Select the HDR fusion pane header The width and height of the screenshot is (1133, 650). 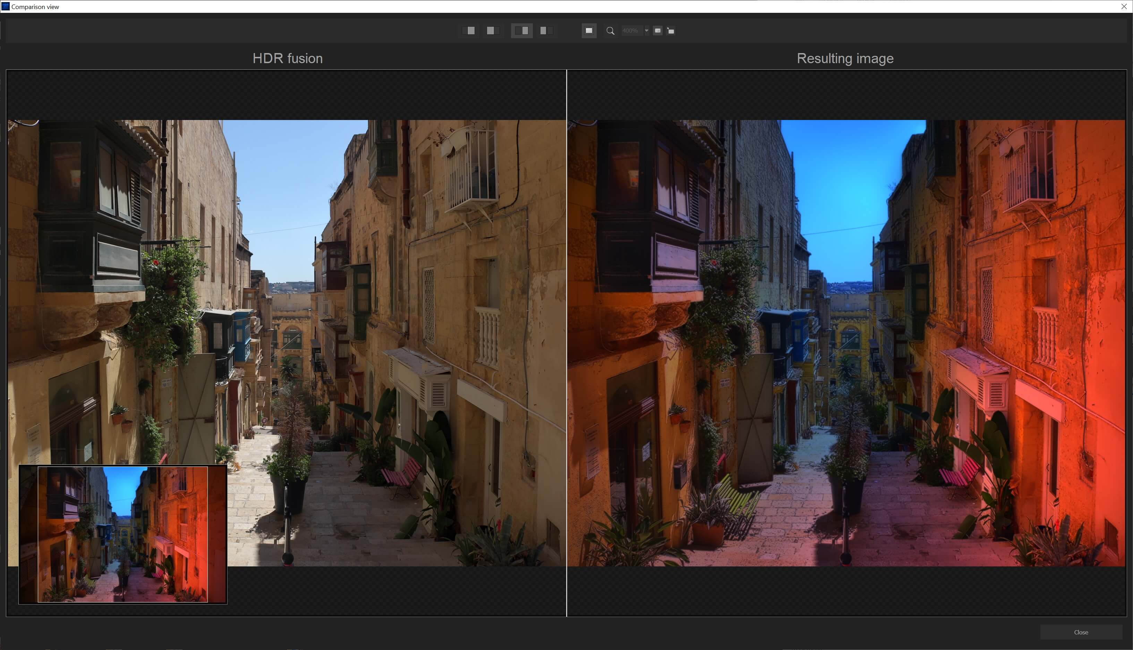[288, 58]
